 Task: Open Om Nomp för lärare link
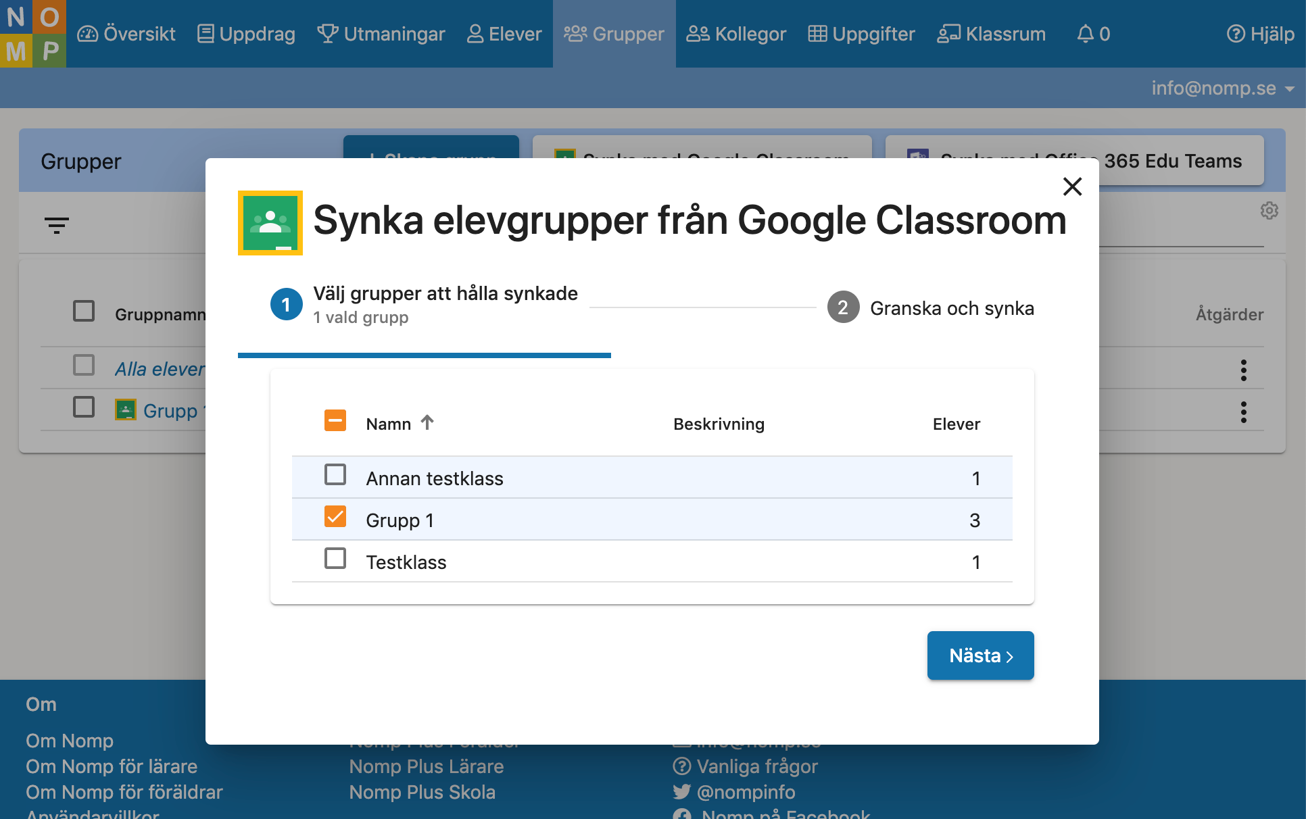point(112,766)
